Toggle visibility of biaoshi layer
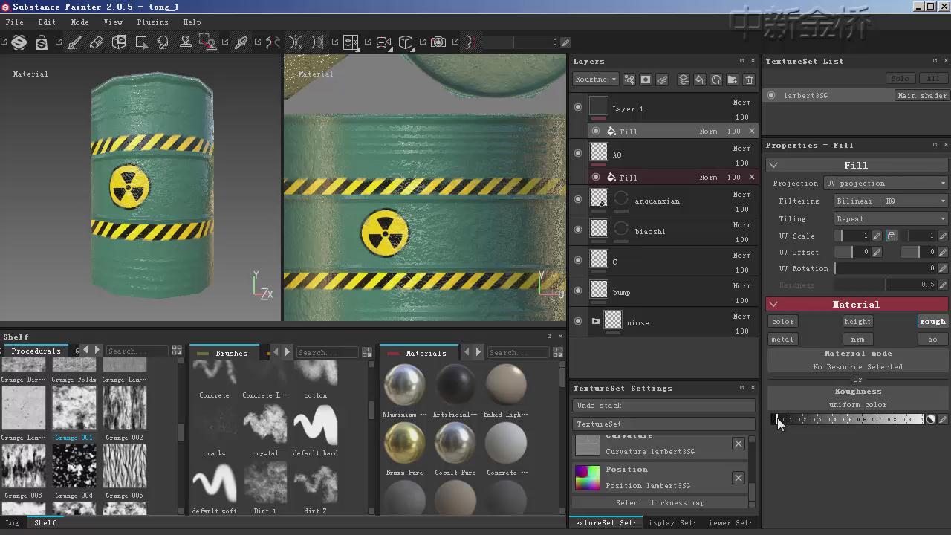The width and height of the screenshot is (951, 535). [578, 230]
